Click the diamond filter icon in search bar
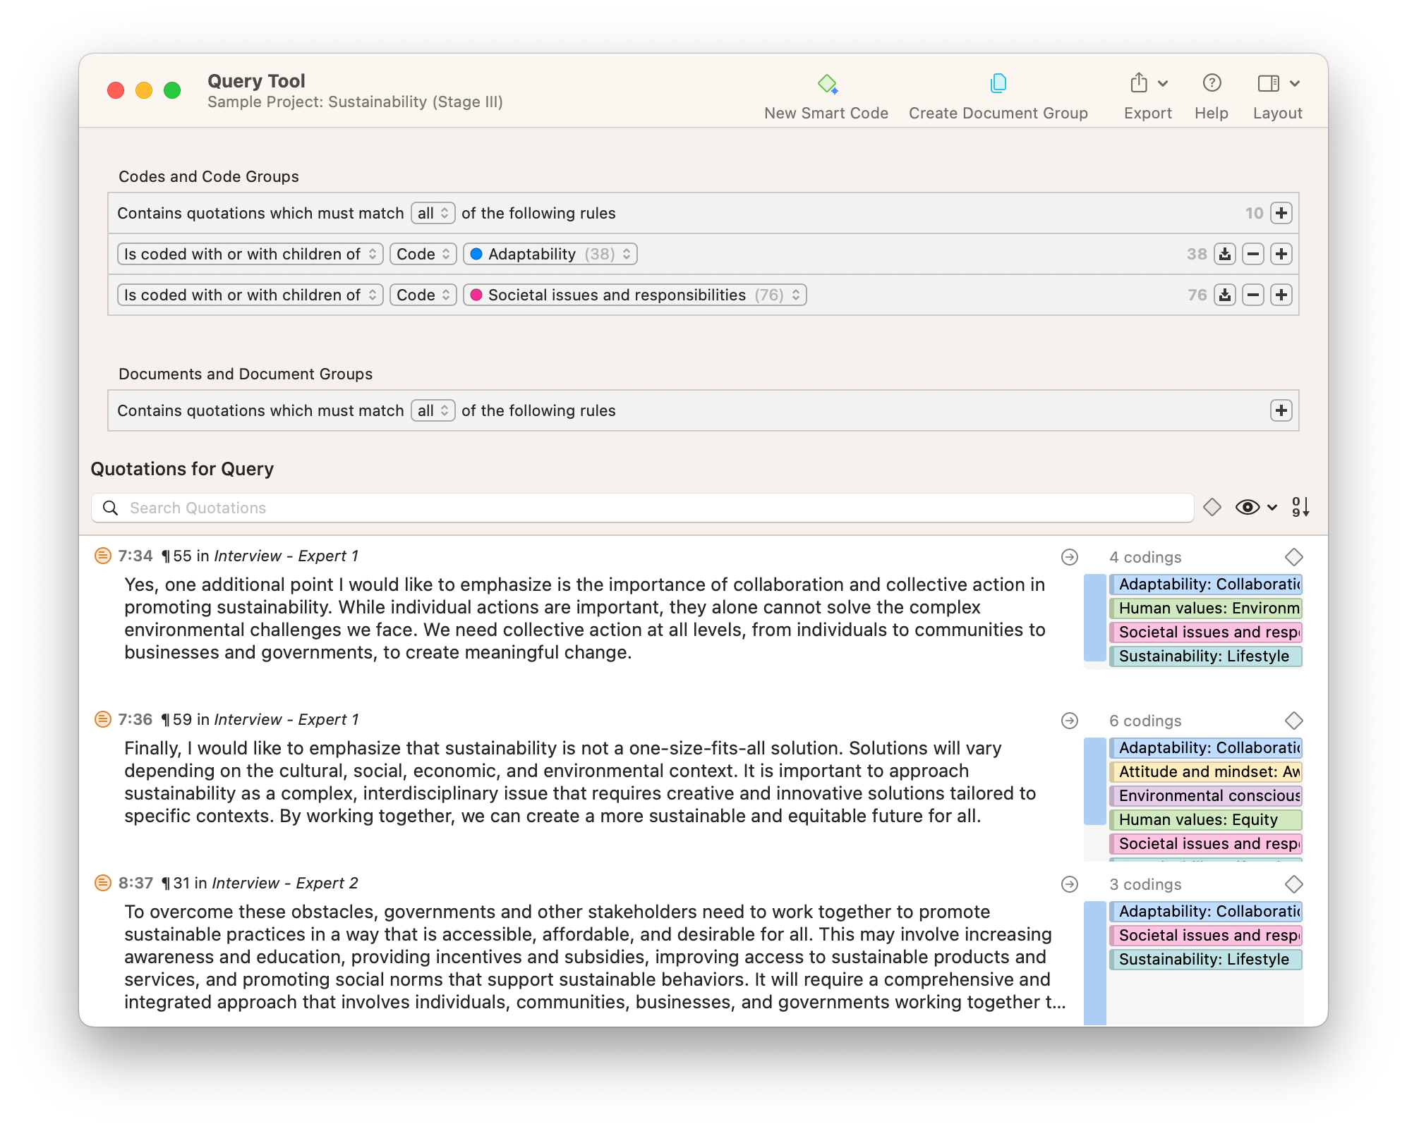 coord(1212,508)
